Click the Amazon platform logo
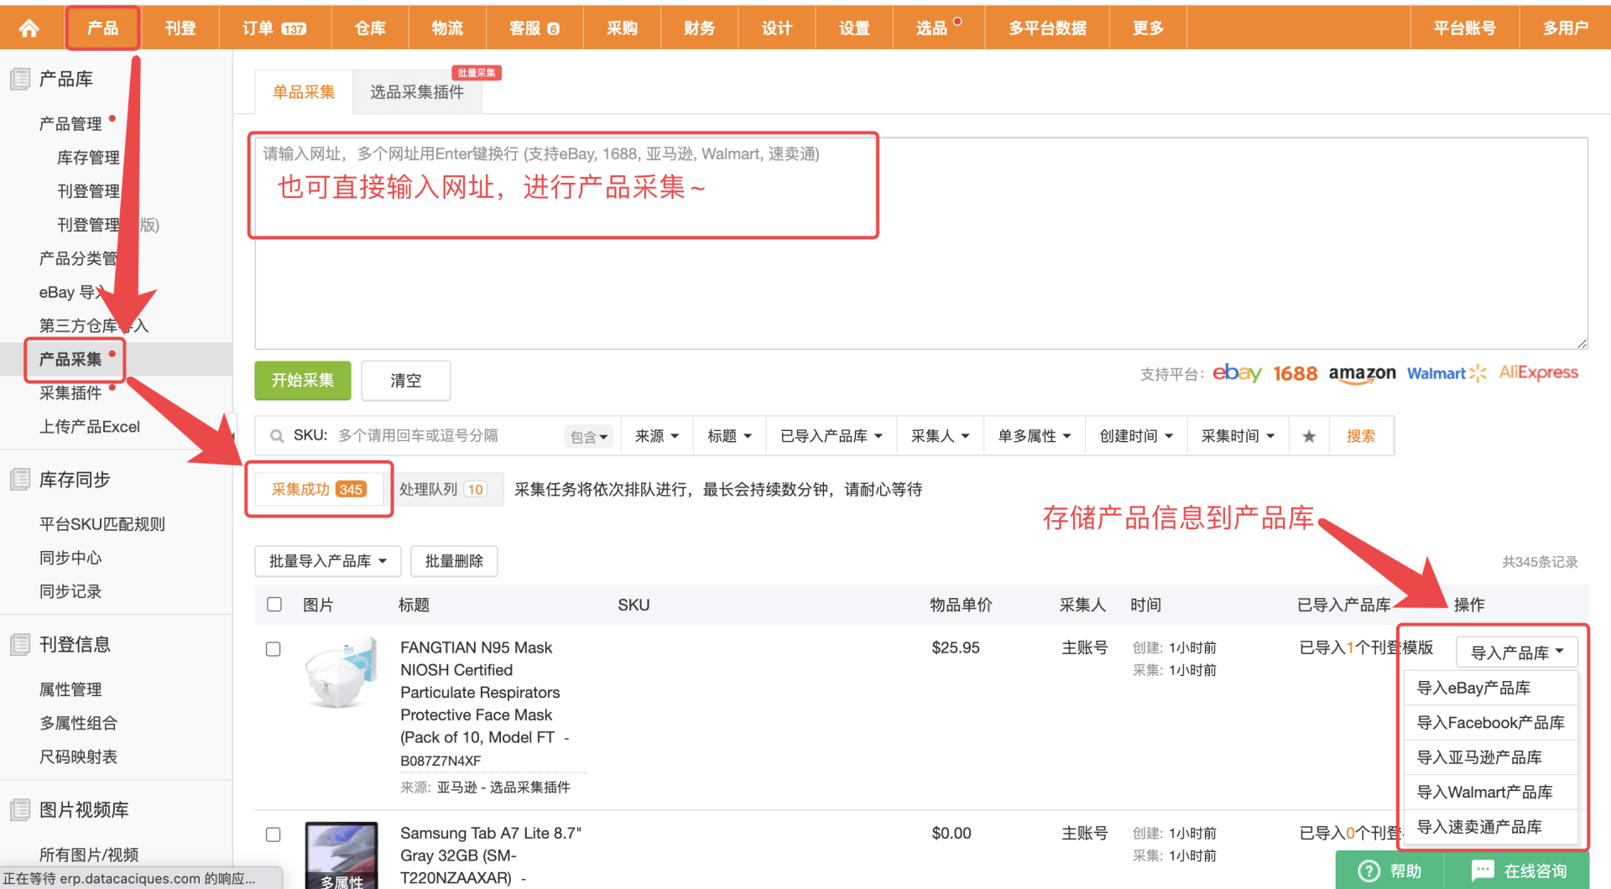This screenshot has width=1611, height=889. [x=1362, y=374]
